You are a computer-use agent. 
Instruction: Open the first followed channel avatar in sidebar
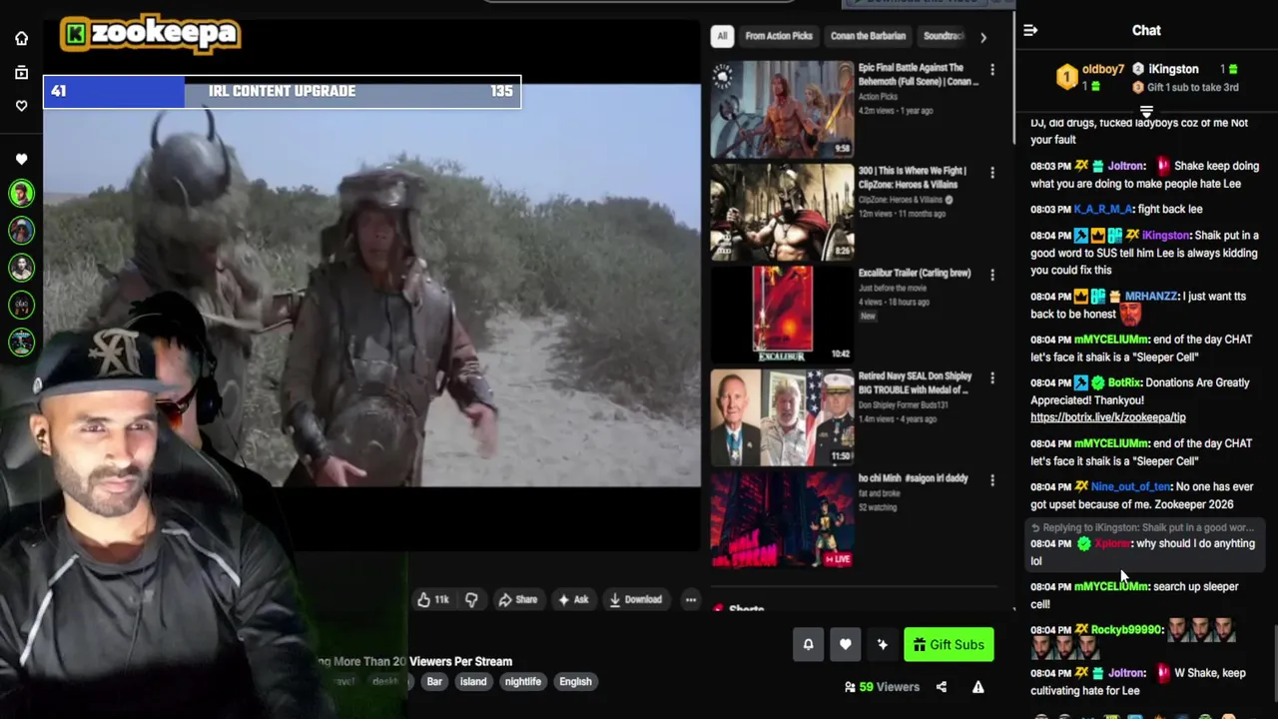21,193
